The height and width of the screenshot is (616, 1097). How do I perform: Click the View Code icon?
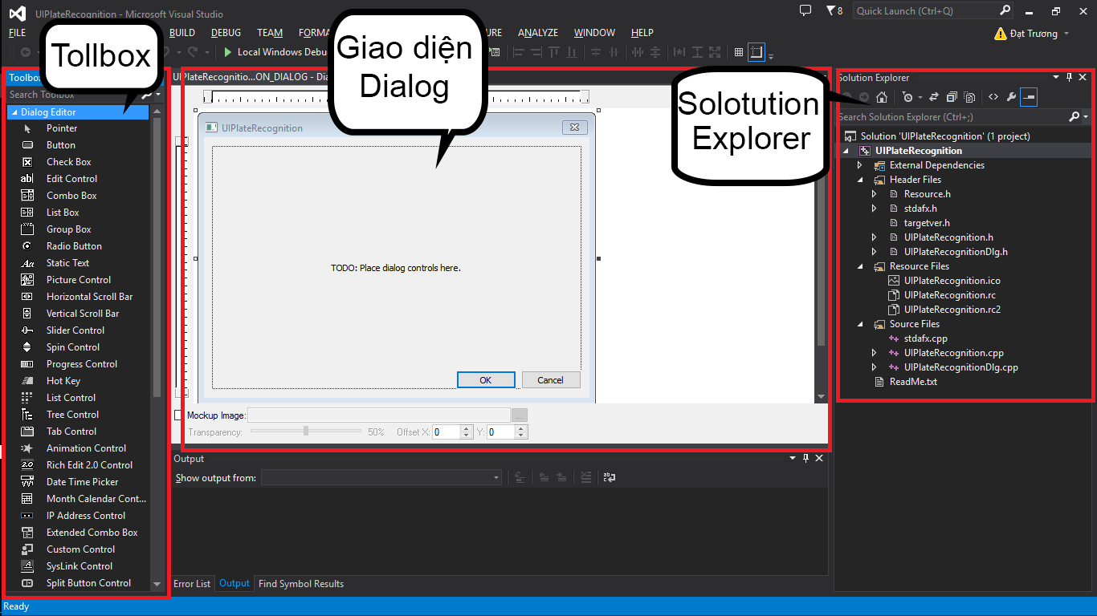(x=993, y=97)
